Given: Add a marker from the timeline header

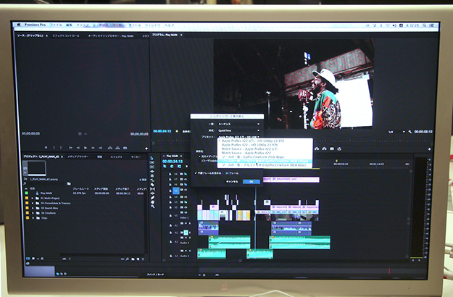Looking at the screenshot, I should (186, 167).
